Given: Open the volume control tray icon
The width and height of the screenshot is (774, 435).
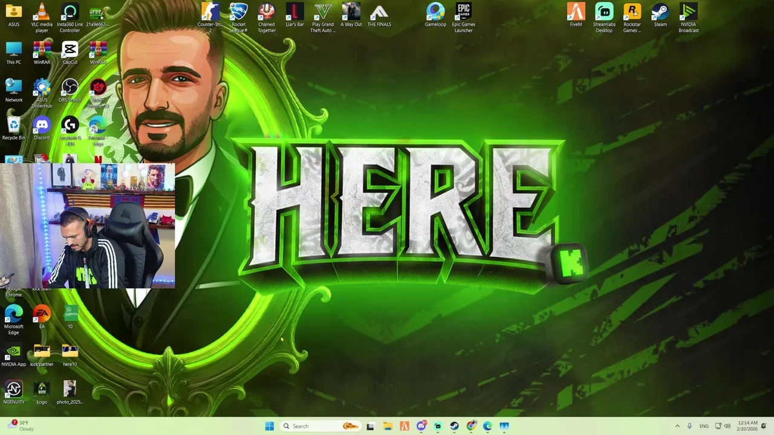Looking at the screenshot, I should [727, 426].
